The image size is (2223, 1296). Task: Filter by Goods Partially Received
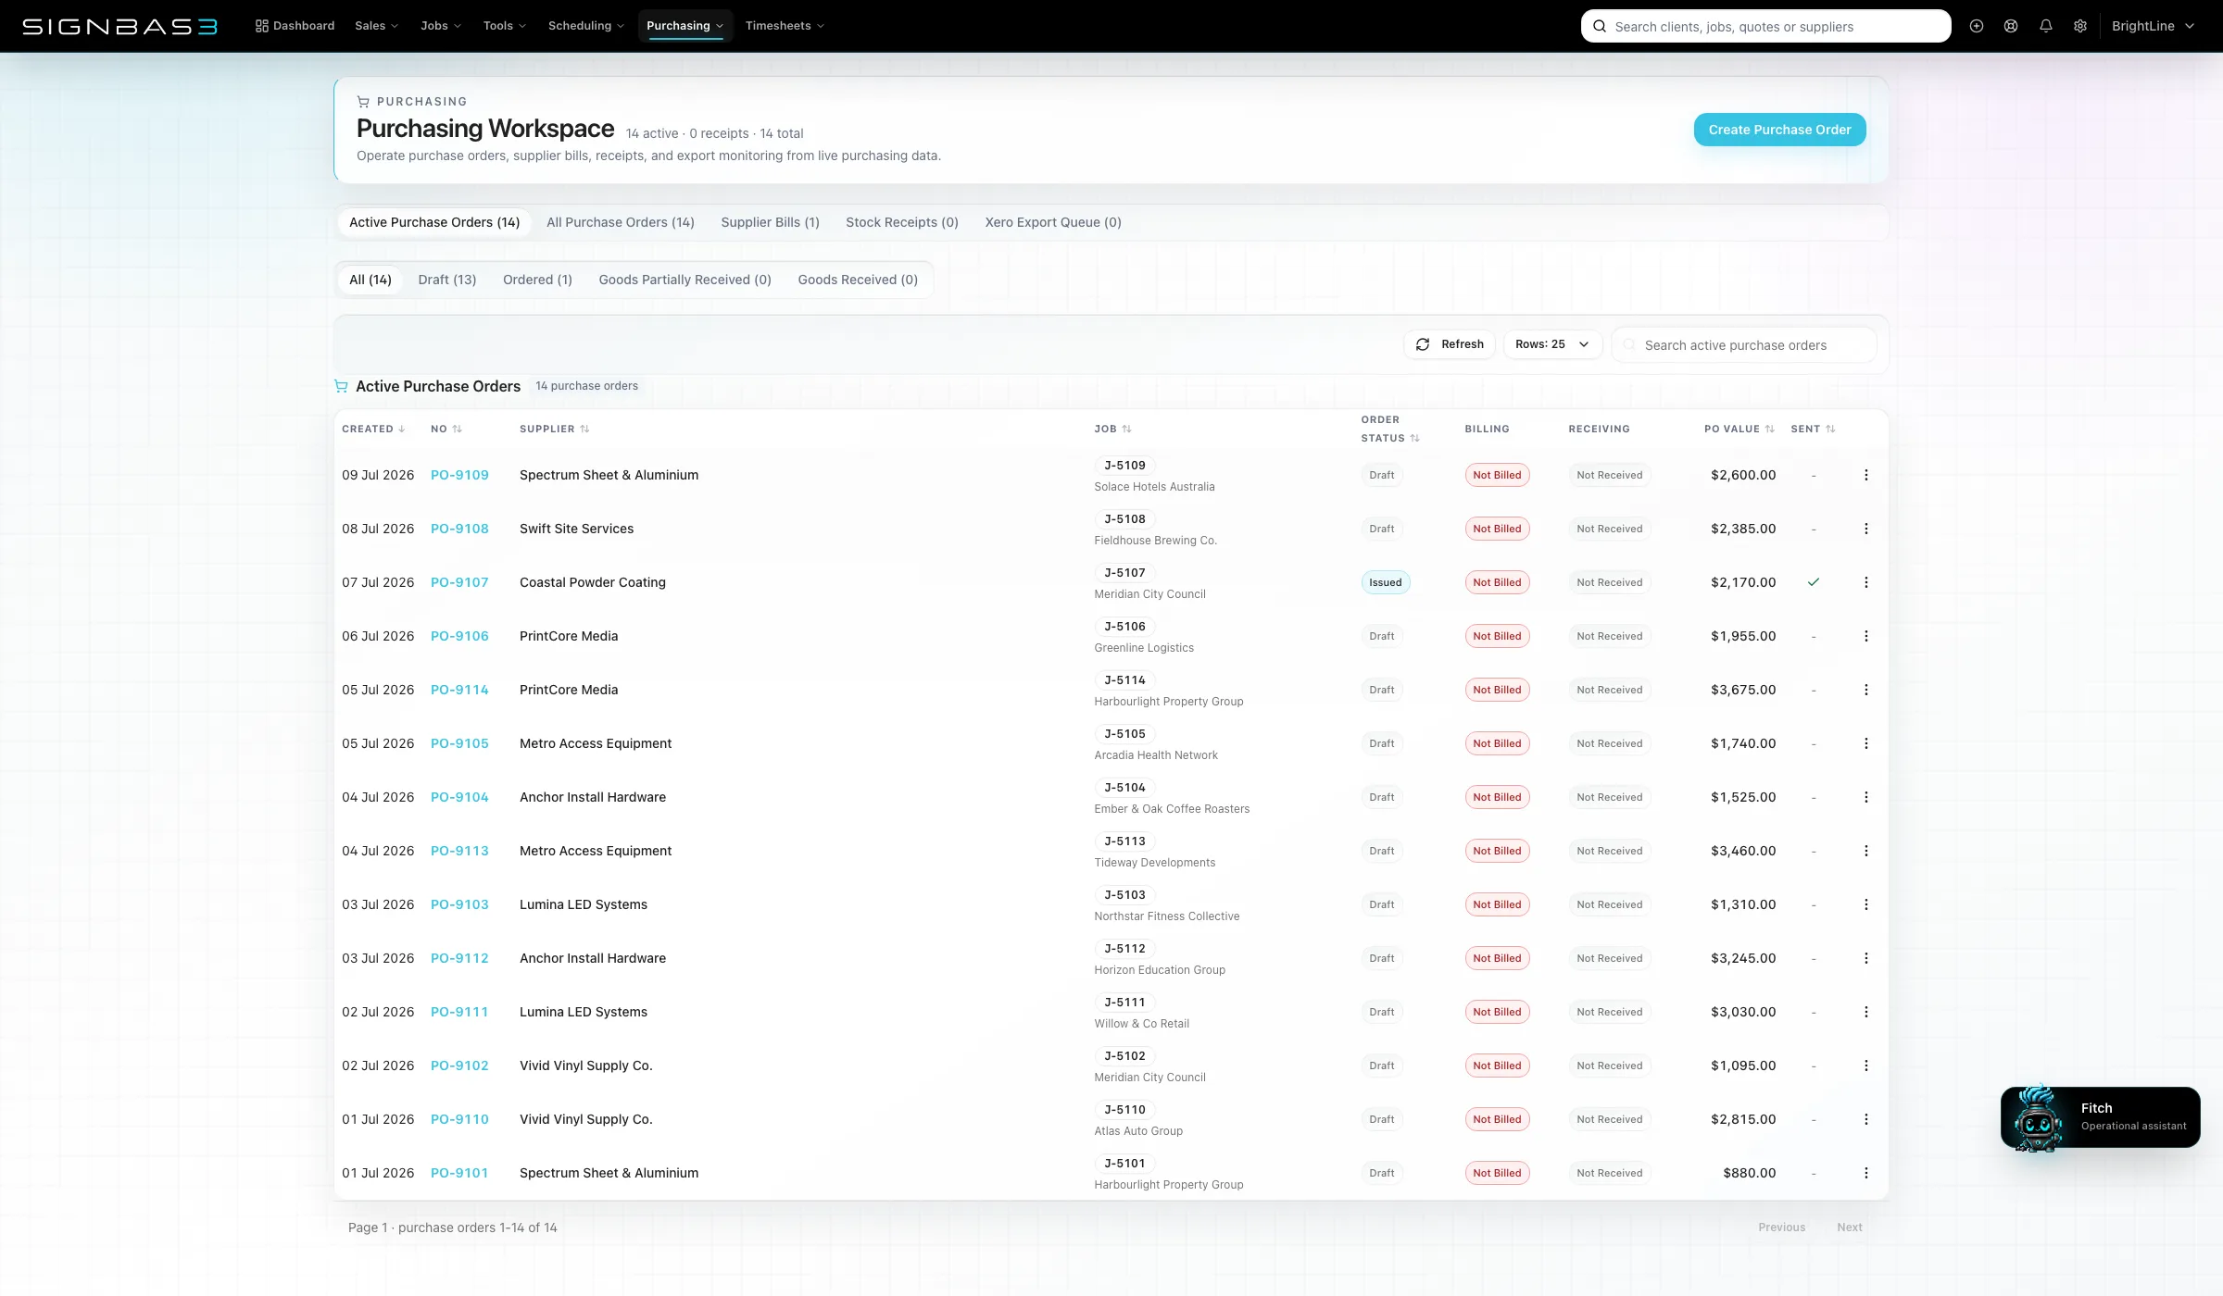point(684,280)
